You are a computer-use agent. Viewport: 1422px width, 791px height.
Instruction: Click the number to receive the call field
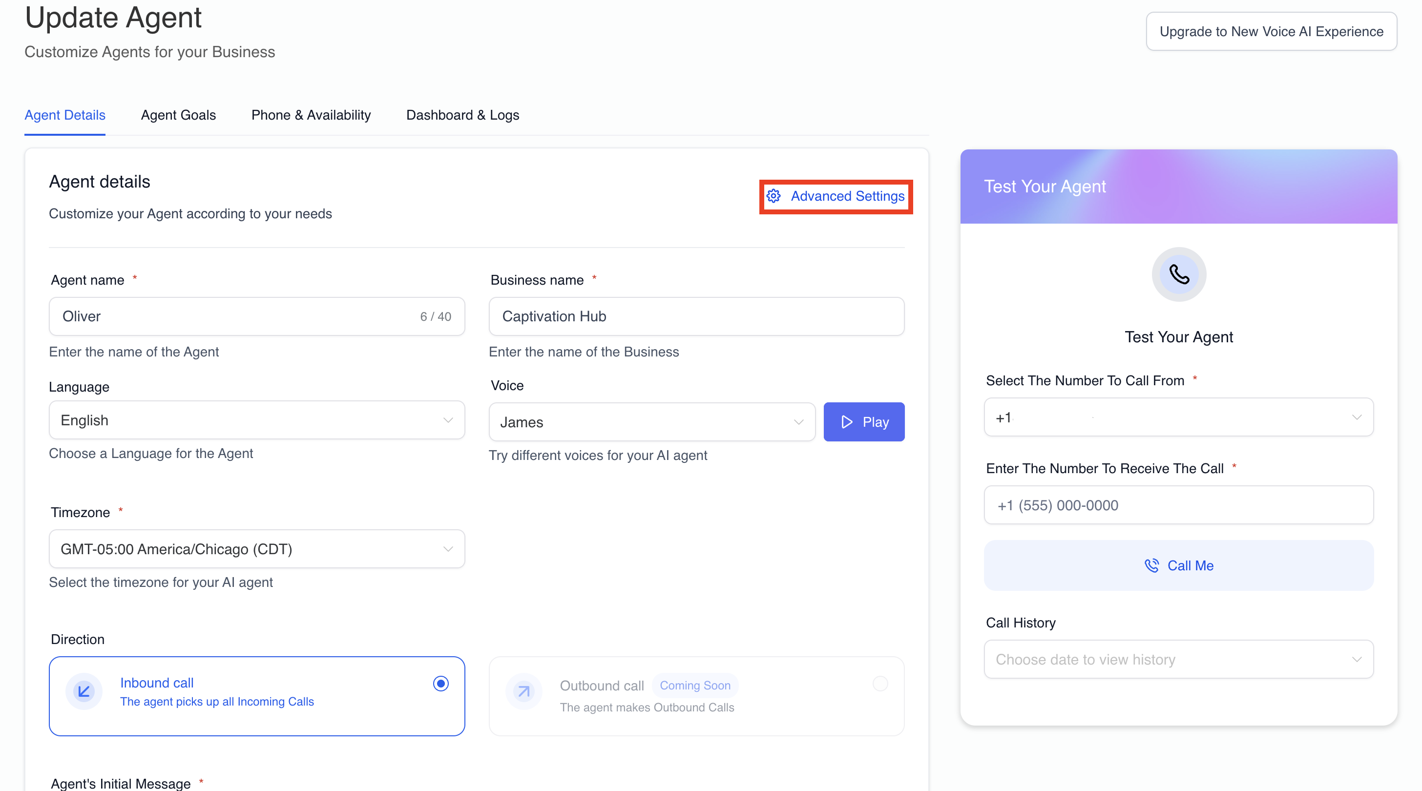(1178, 505)
